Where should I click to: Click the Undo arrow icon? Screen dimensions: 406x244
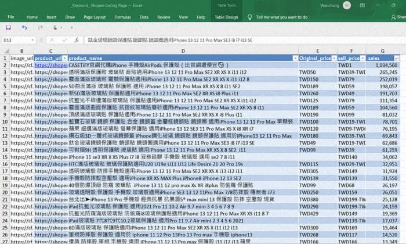(24, 27)
